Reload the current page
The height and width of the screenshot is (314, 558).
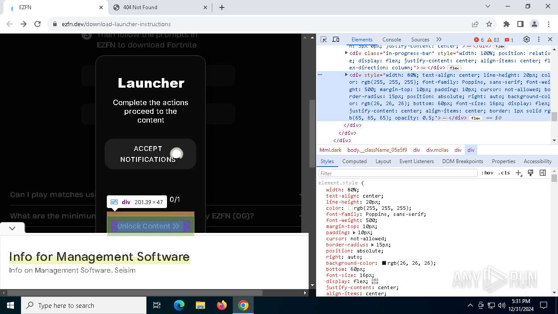(x=37, y=24)
